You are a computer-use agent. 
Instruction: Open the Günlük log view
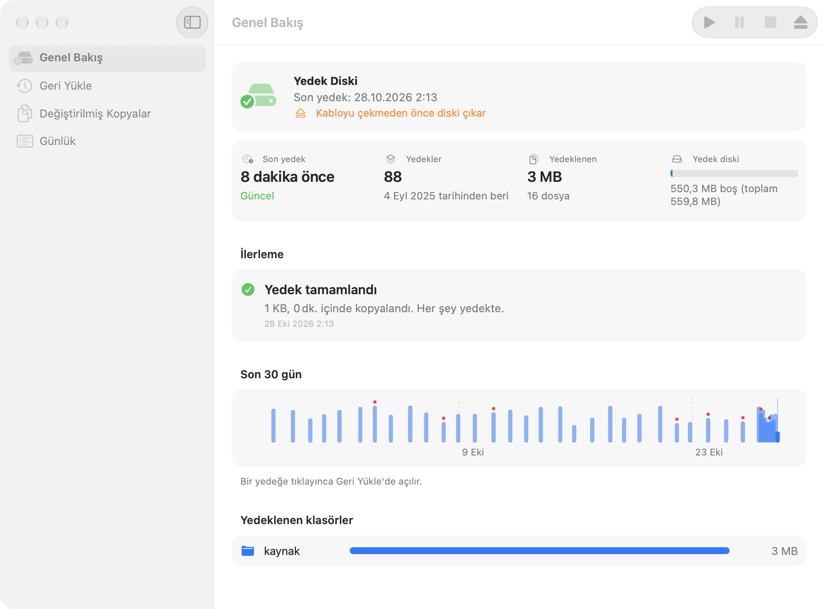[107, 141]
